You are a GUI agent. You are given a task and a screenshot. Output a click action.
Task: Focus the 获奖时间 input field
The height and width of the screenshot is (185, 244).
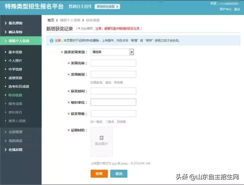coord(113,91)
